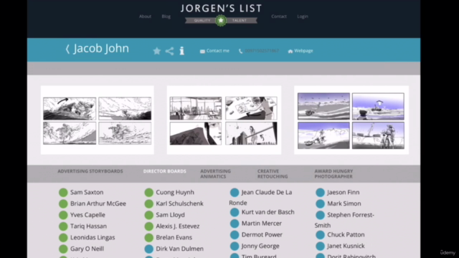Click the green star badge in the logo
The height and width of the screenshot is (258, 459).
221,21
